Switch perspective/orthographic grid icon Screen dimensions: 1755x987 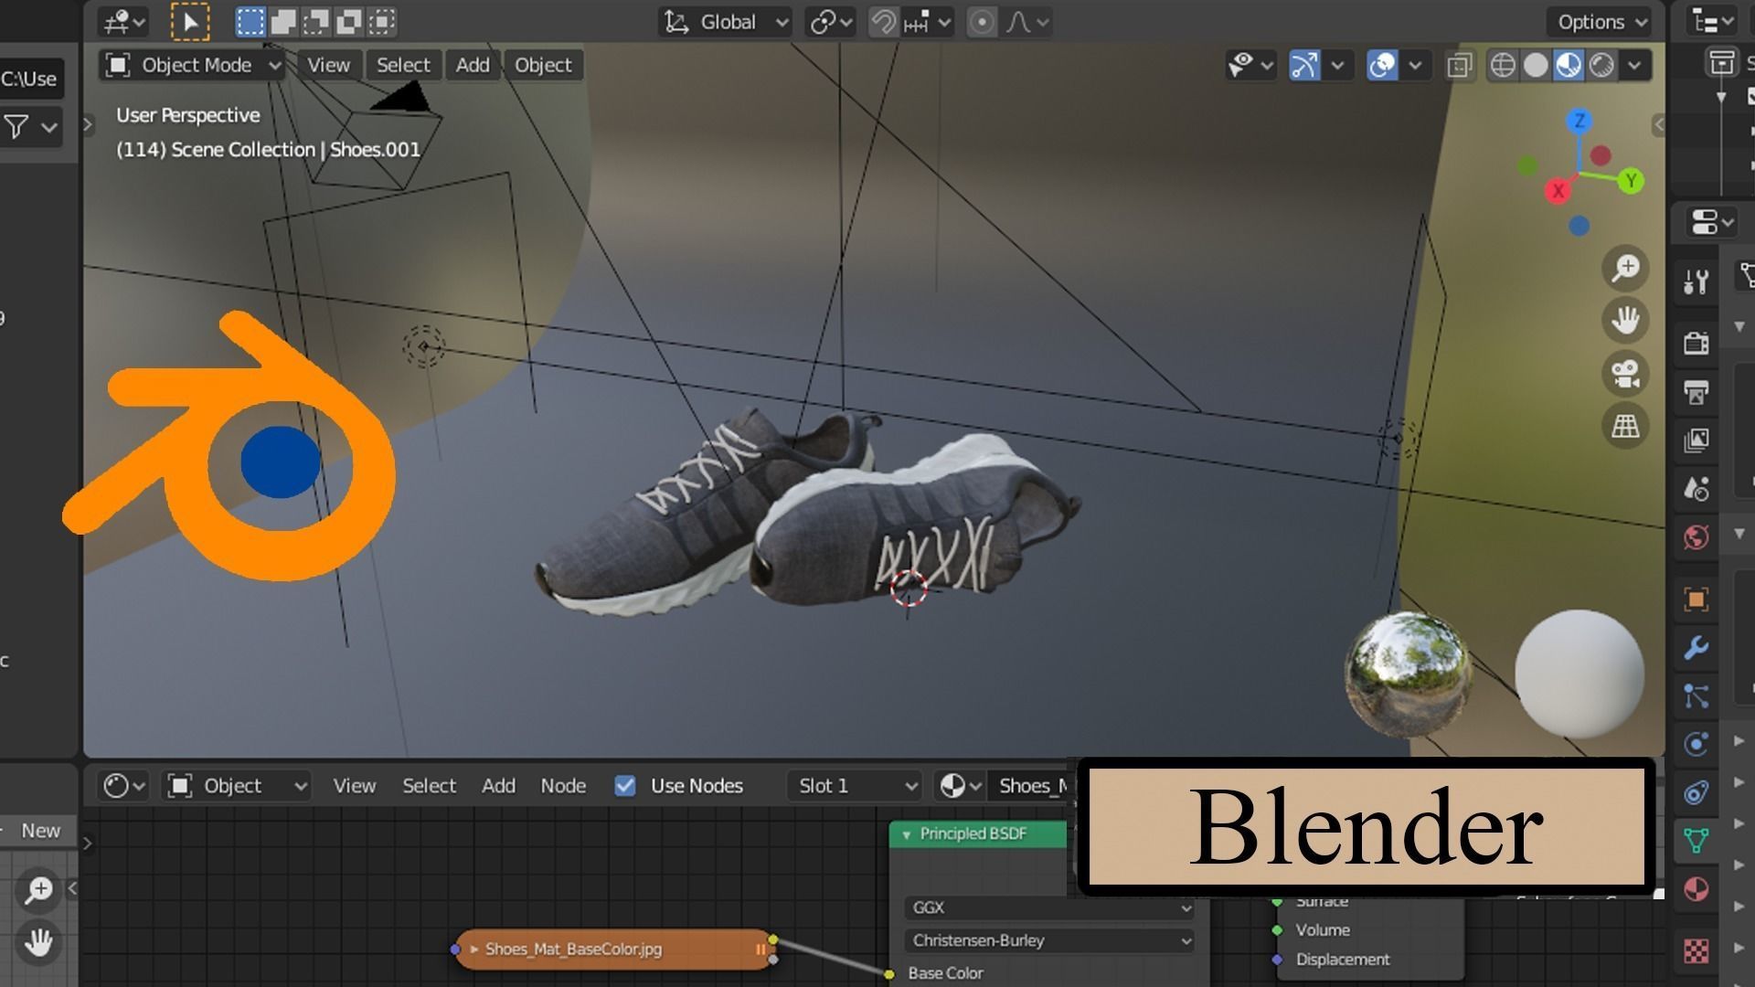[1625, 426]
